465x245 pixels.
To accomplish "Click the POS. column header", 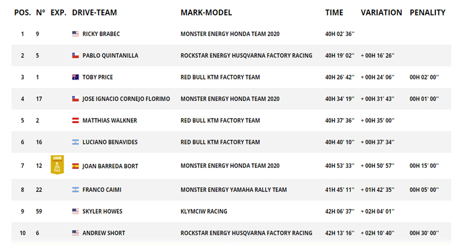I will coord(23,13).
